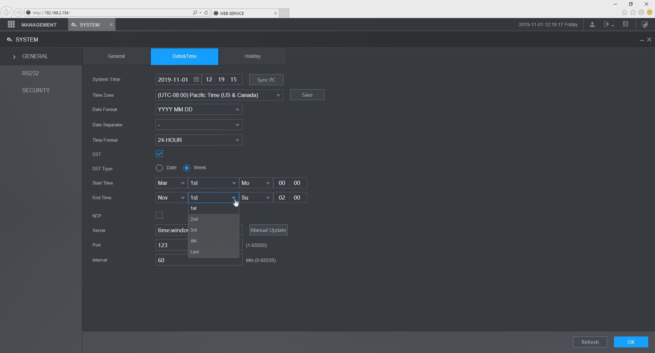The height and width of the screenshot is (353, 655).
Task: Click the System Time minute value 19
Action: pos(221,80)
